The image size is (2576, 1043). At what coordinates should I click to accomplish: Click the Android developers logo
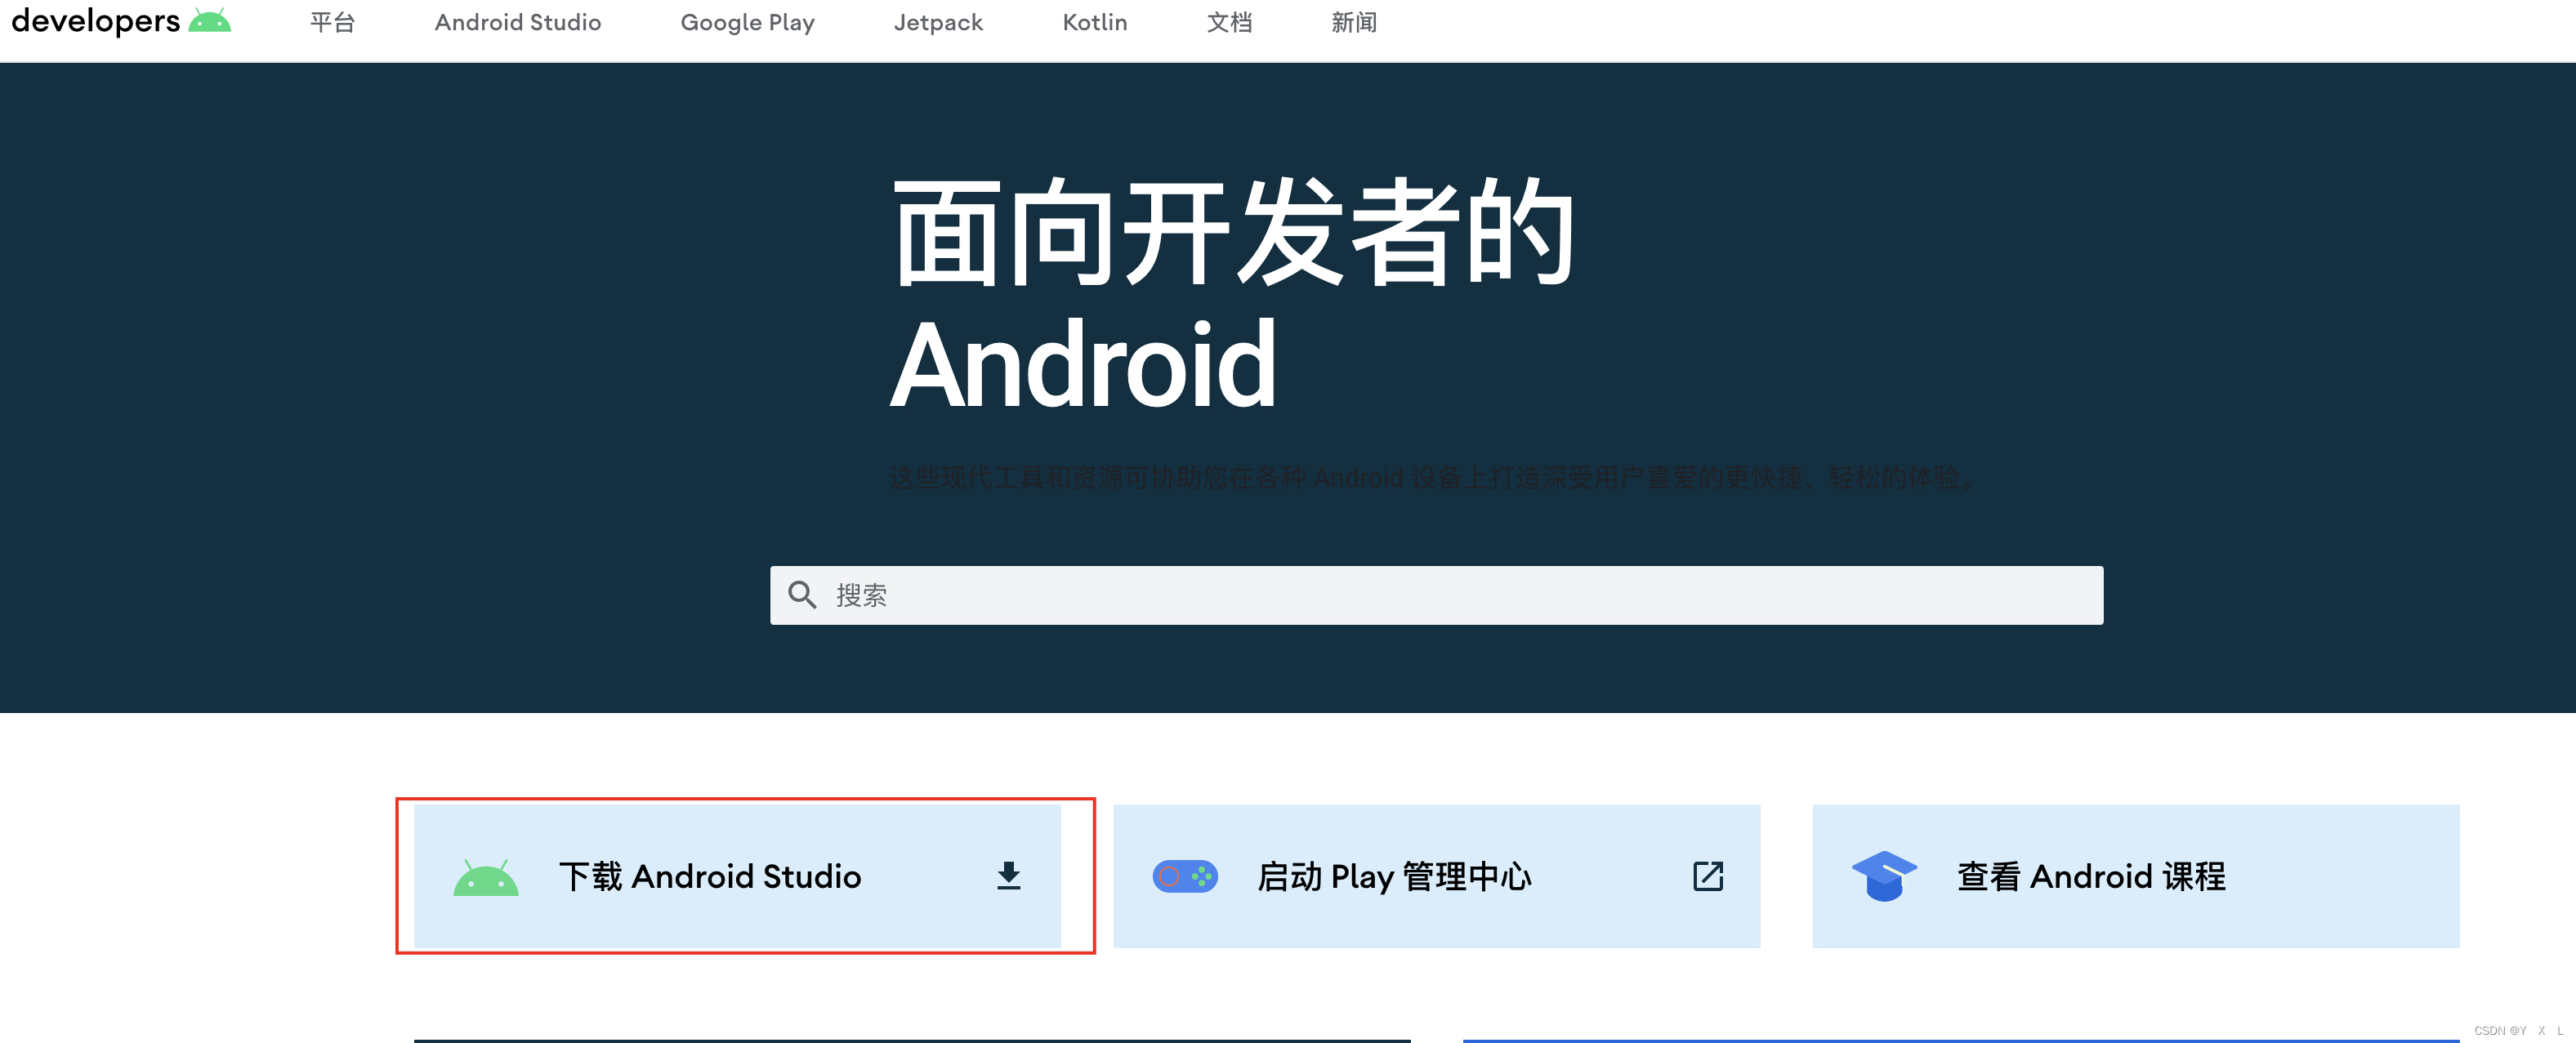pyautogui.click(x=121, y=21)
